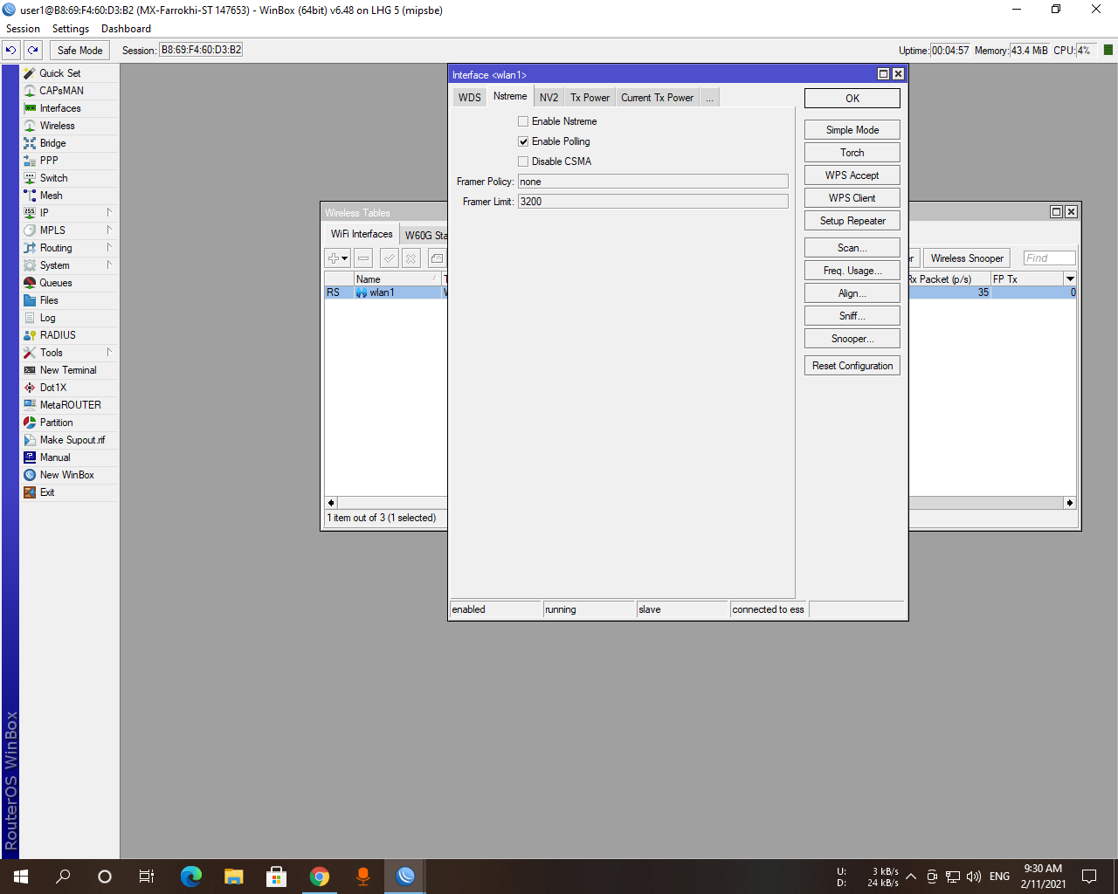Enable the Nstreme checkbox
Screen dimensions: 1118x894
coord(523,121)
